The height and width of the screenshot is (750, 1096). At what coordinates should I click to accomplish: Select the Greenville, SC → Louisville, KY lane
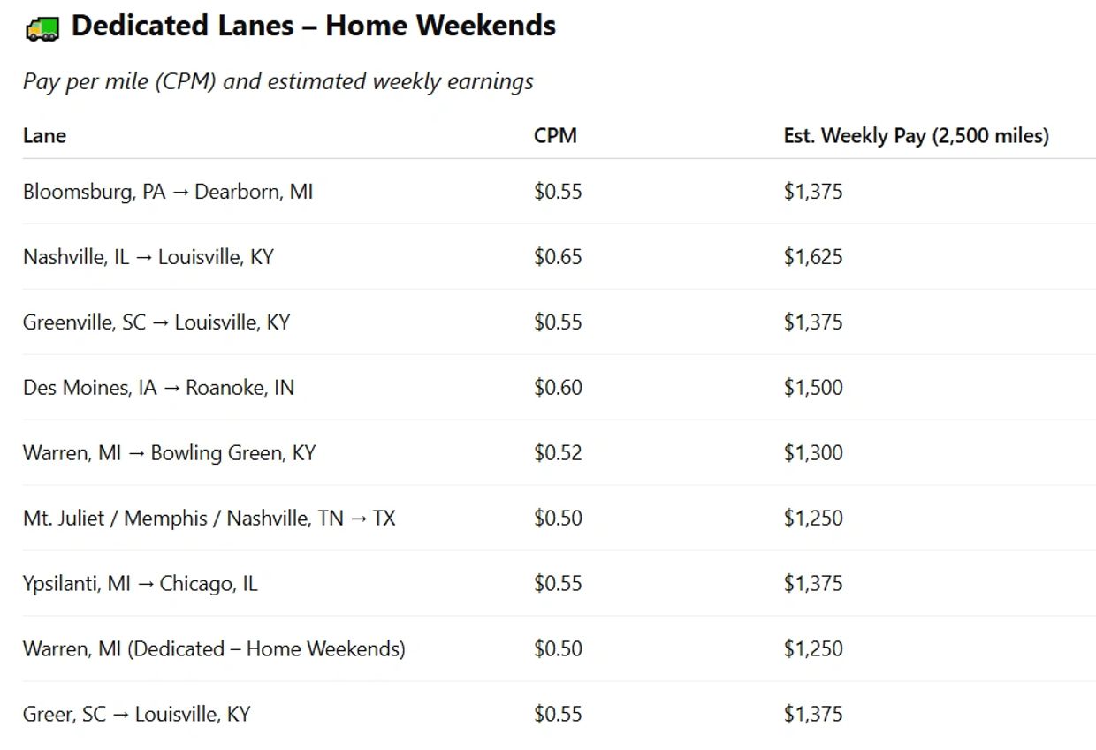[x=156, y=322]
